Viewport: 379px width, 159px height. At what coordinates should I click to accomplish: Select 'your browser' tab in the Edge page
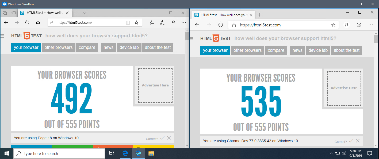pyautogui.click(x=26, y=47)
